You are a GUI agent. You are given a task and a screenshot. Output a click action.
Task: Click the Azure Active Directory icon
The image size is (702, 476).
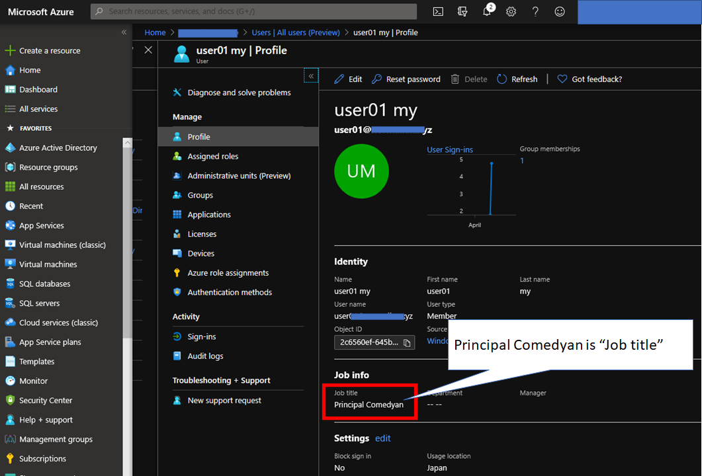pos(10,147)
